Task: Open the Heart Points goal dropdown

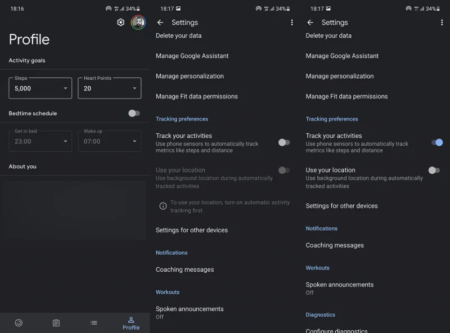Action: click(x=109, y=88)
